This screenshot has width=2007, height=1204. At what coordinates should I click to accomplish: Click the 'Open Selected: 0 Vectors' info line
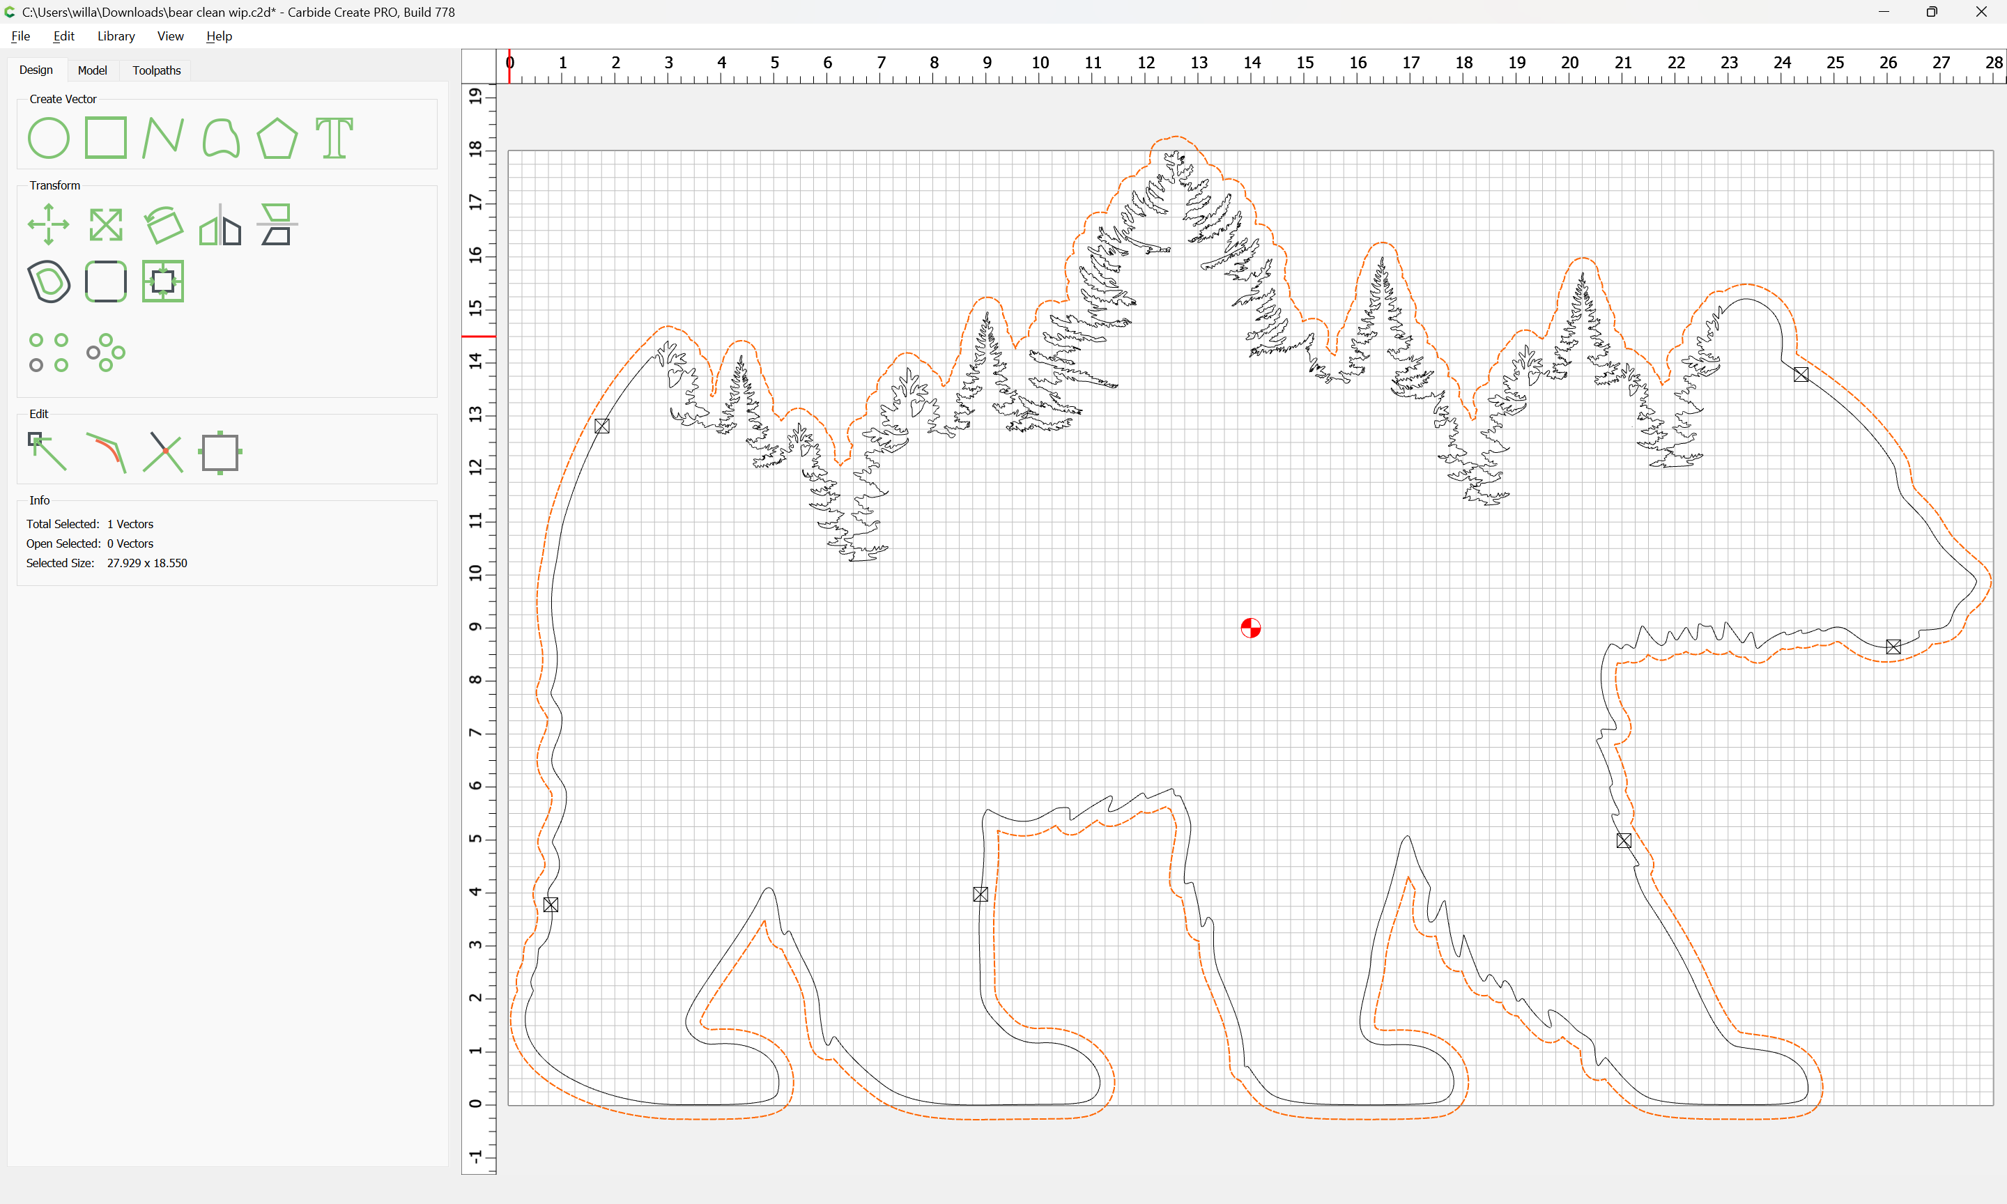point(90,543)
